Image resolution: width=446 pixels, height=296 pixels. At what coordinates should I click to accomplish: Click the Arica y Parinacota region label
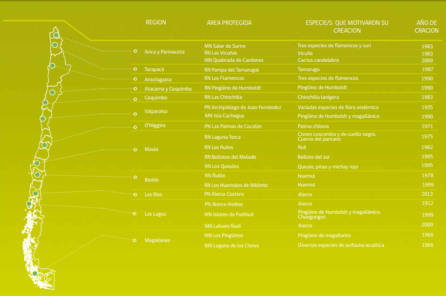point(164,52)
